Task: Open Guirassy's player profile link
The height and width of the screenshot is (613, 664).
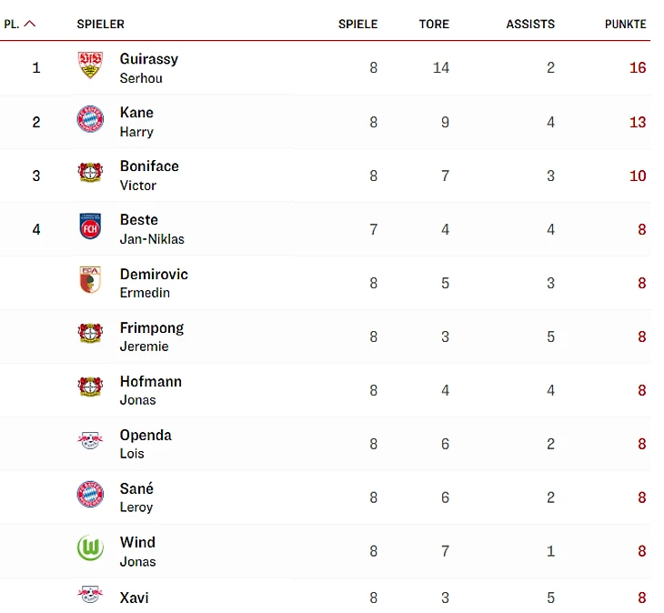Action: pyautogui.click(x=148, y=59)
